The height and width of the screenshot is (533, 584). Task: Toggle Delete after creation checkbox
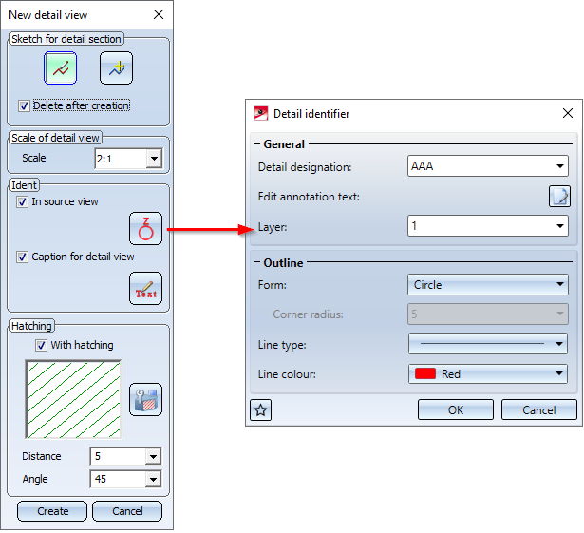pyautogui.click(x=24, y=105)
